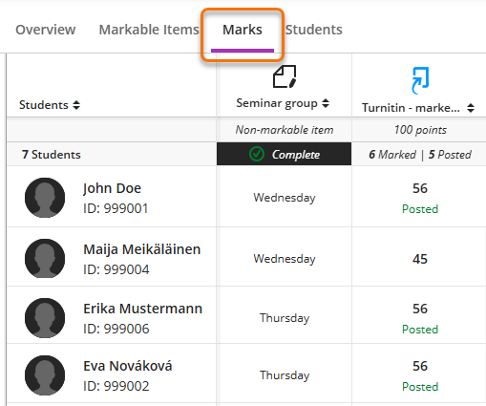486x406 pixels.
Task: Click ID: 999002 text
Action: click(x=116, y=386)
